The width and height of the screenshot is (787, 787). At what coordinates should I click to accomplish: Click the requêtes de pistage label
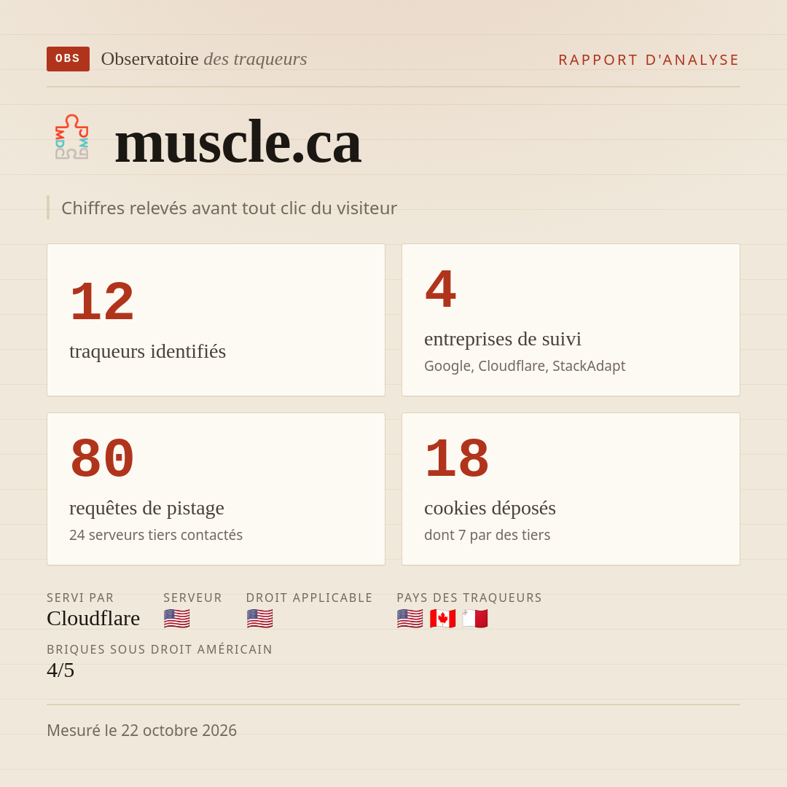click(x=146, y=508)
